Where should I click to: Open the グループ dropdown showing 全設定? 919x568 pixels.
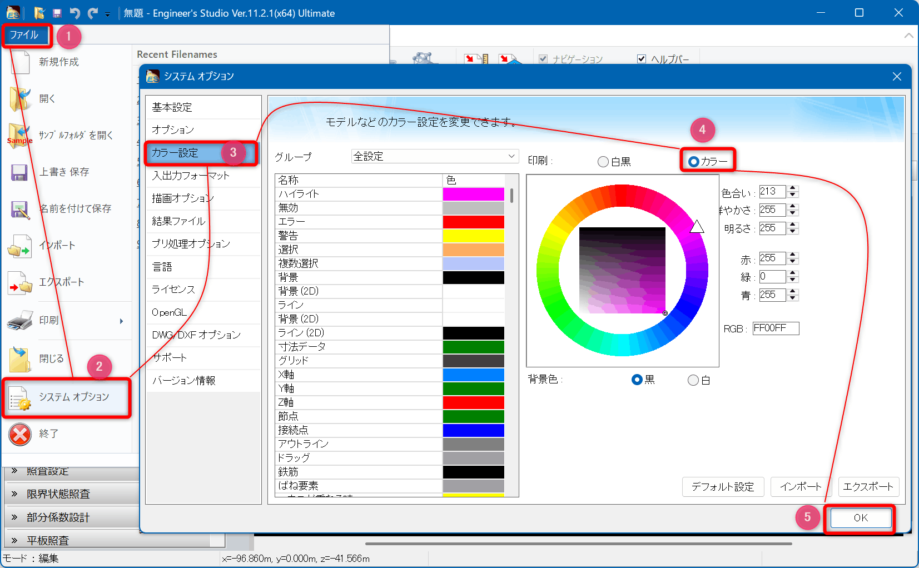tap(435, 157)
